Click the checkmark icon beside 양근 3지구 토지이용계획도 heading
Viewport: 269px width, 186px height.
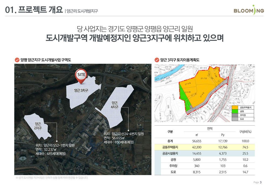157,59
